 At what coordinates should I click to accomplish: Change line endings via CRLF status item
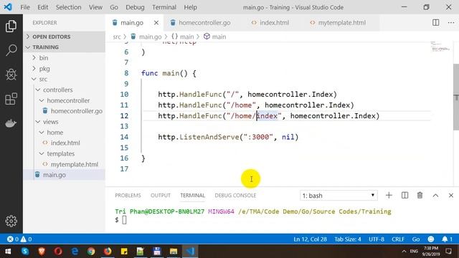398,239
